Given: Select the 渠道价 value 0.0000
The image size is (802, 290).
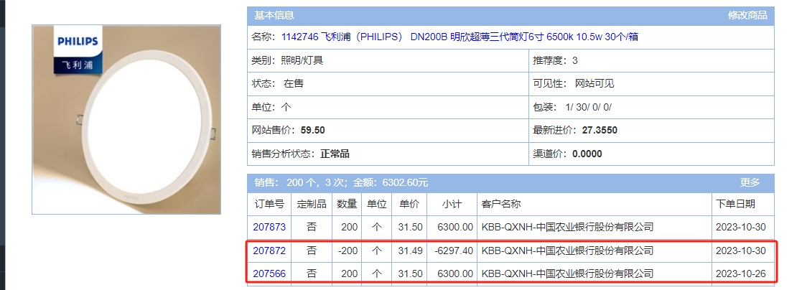Looking at the screenshot, I should pos(587,154).
